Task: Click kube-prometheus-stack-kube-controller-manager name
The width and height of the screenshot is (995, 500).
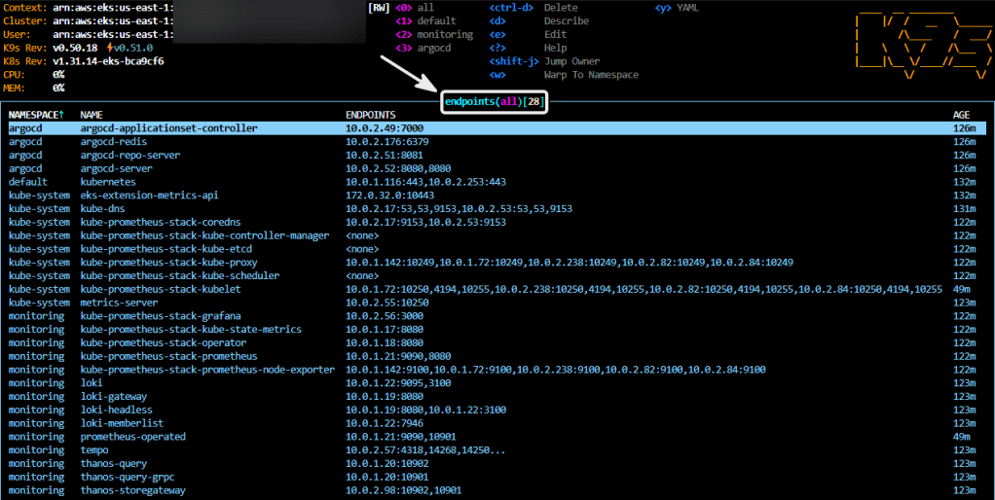Action: coord(205,235)
